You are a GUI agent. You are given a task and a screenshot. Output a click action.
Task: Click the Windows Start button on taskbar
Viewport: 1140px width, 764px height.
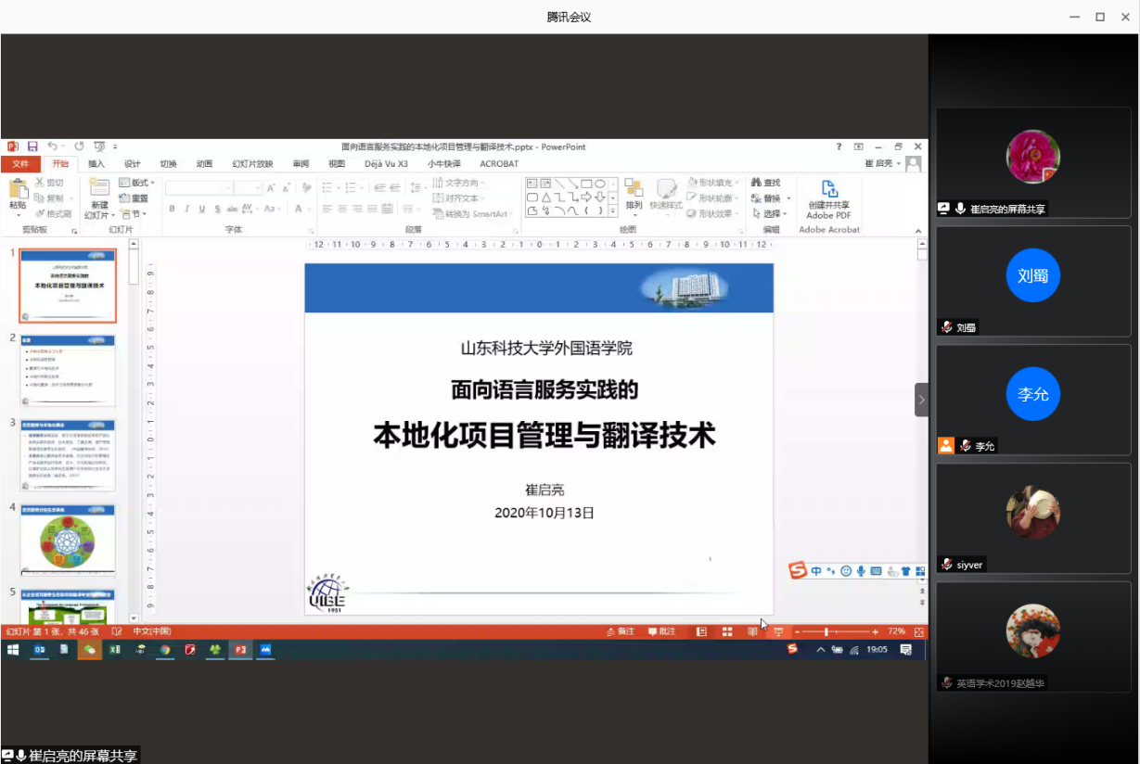[x=13, y=650]
